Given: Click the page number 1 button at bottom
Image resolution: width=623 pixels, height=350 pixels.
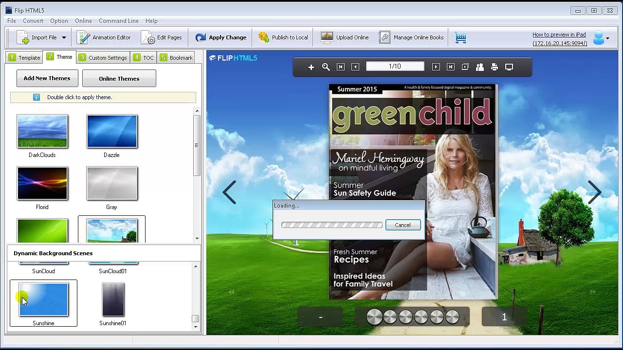Looking at the screenshot, I should click(504, 317).
